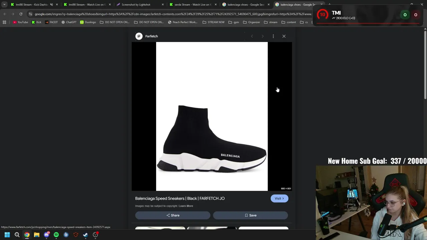Click the black Balenciaga sneaker image
The height and width of the screenshot is (240, 427).
coord(212,116)
